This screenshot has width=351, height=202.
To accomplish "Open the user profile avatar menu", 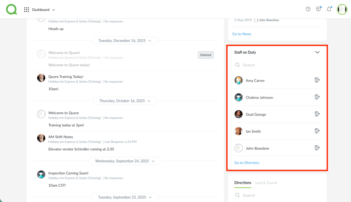I will [342, 9].
